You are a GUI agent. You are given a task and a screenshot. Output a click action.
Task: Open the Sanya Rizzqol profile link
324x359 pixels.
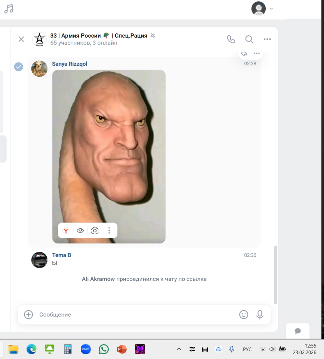(70, 64)
